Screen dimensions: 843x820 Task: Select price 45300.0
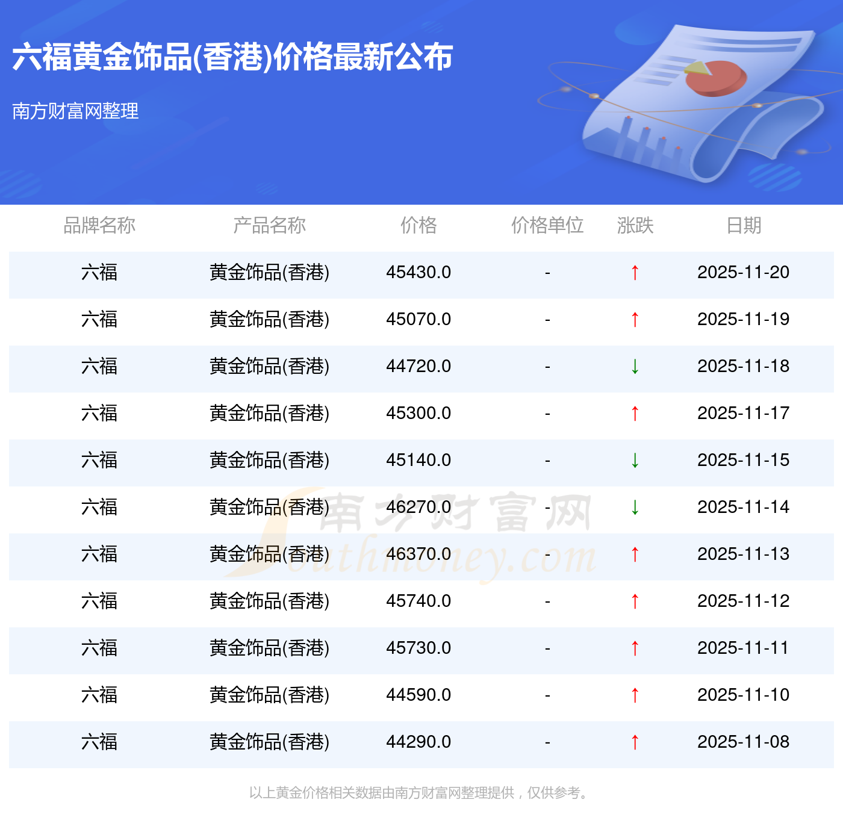tap(418, 413)
